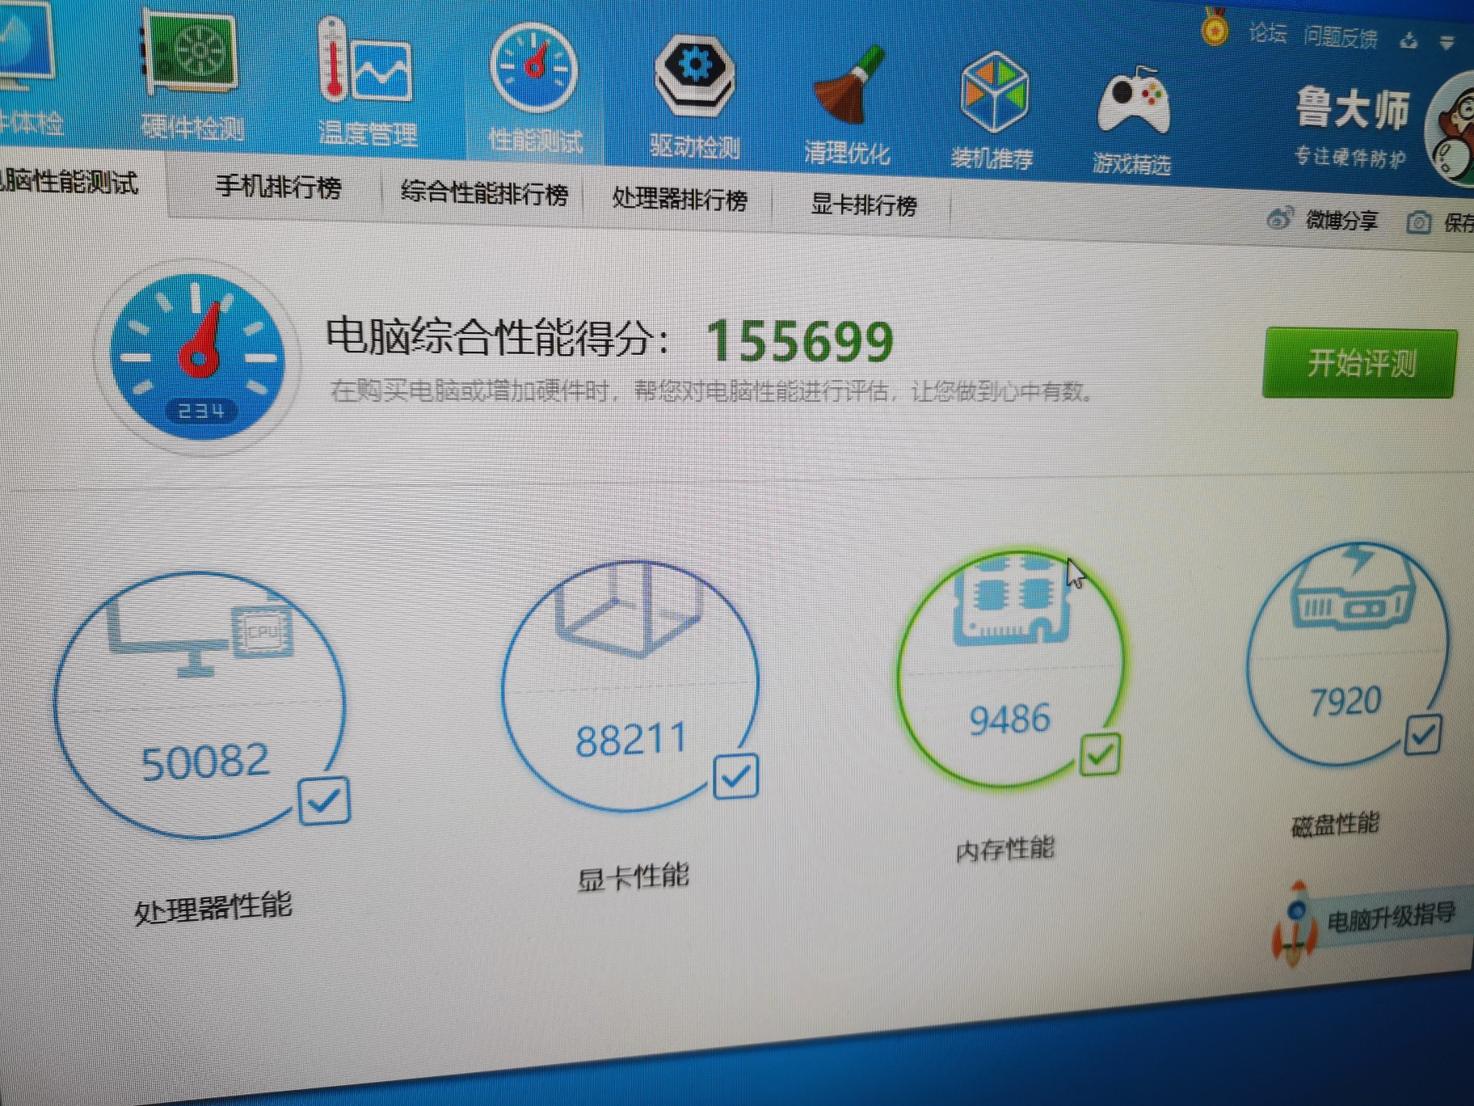Expand the top-right main menu dropdown arrow
The height and width of the screenshot is (1106, 1474).
click(x=1447, y=42)
